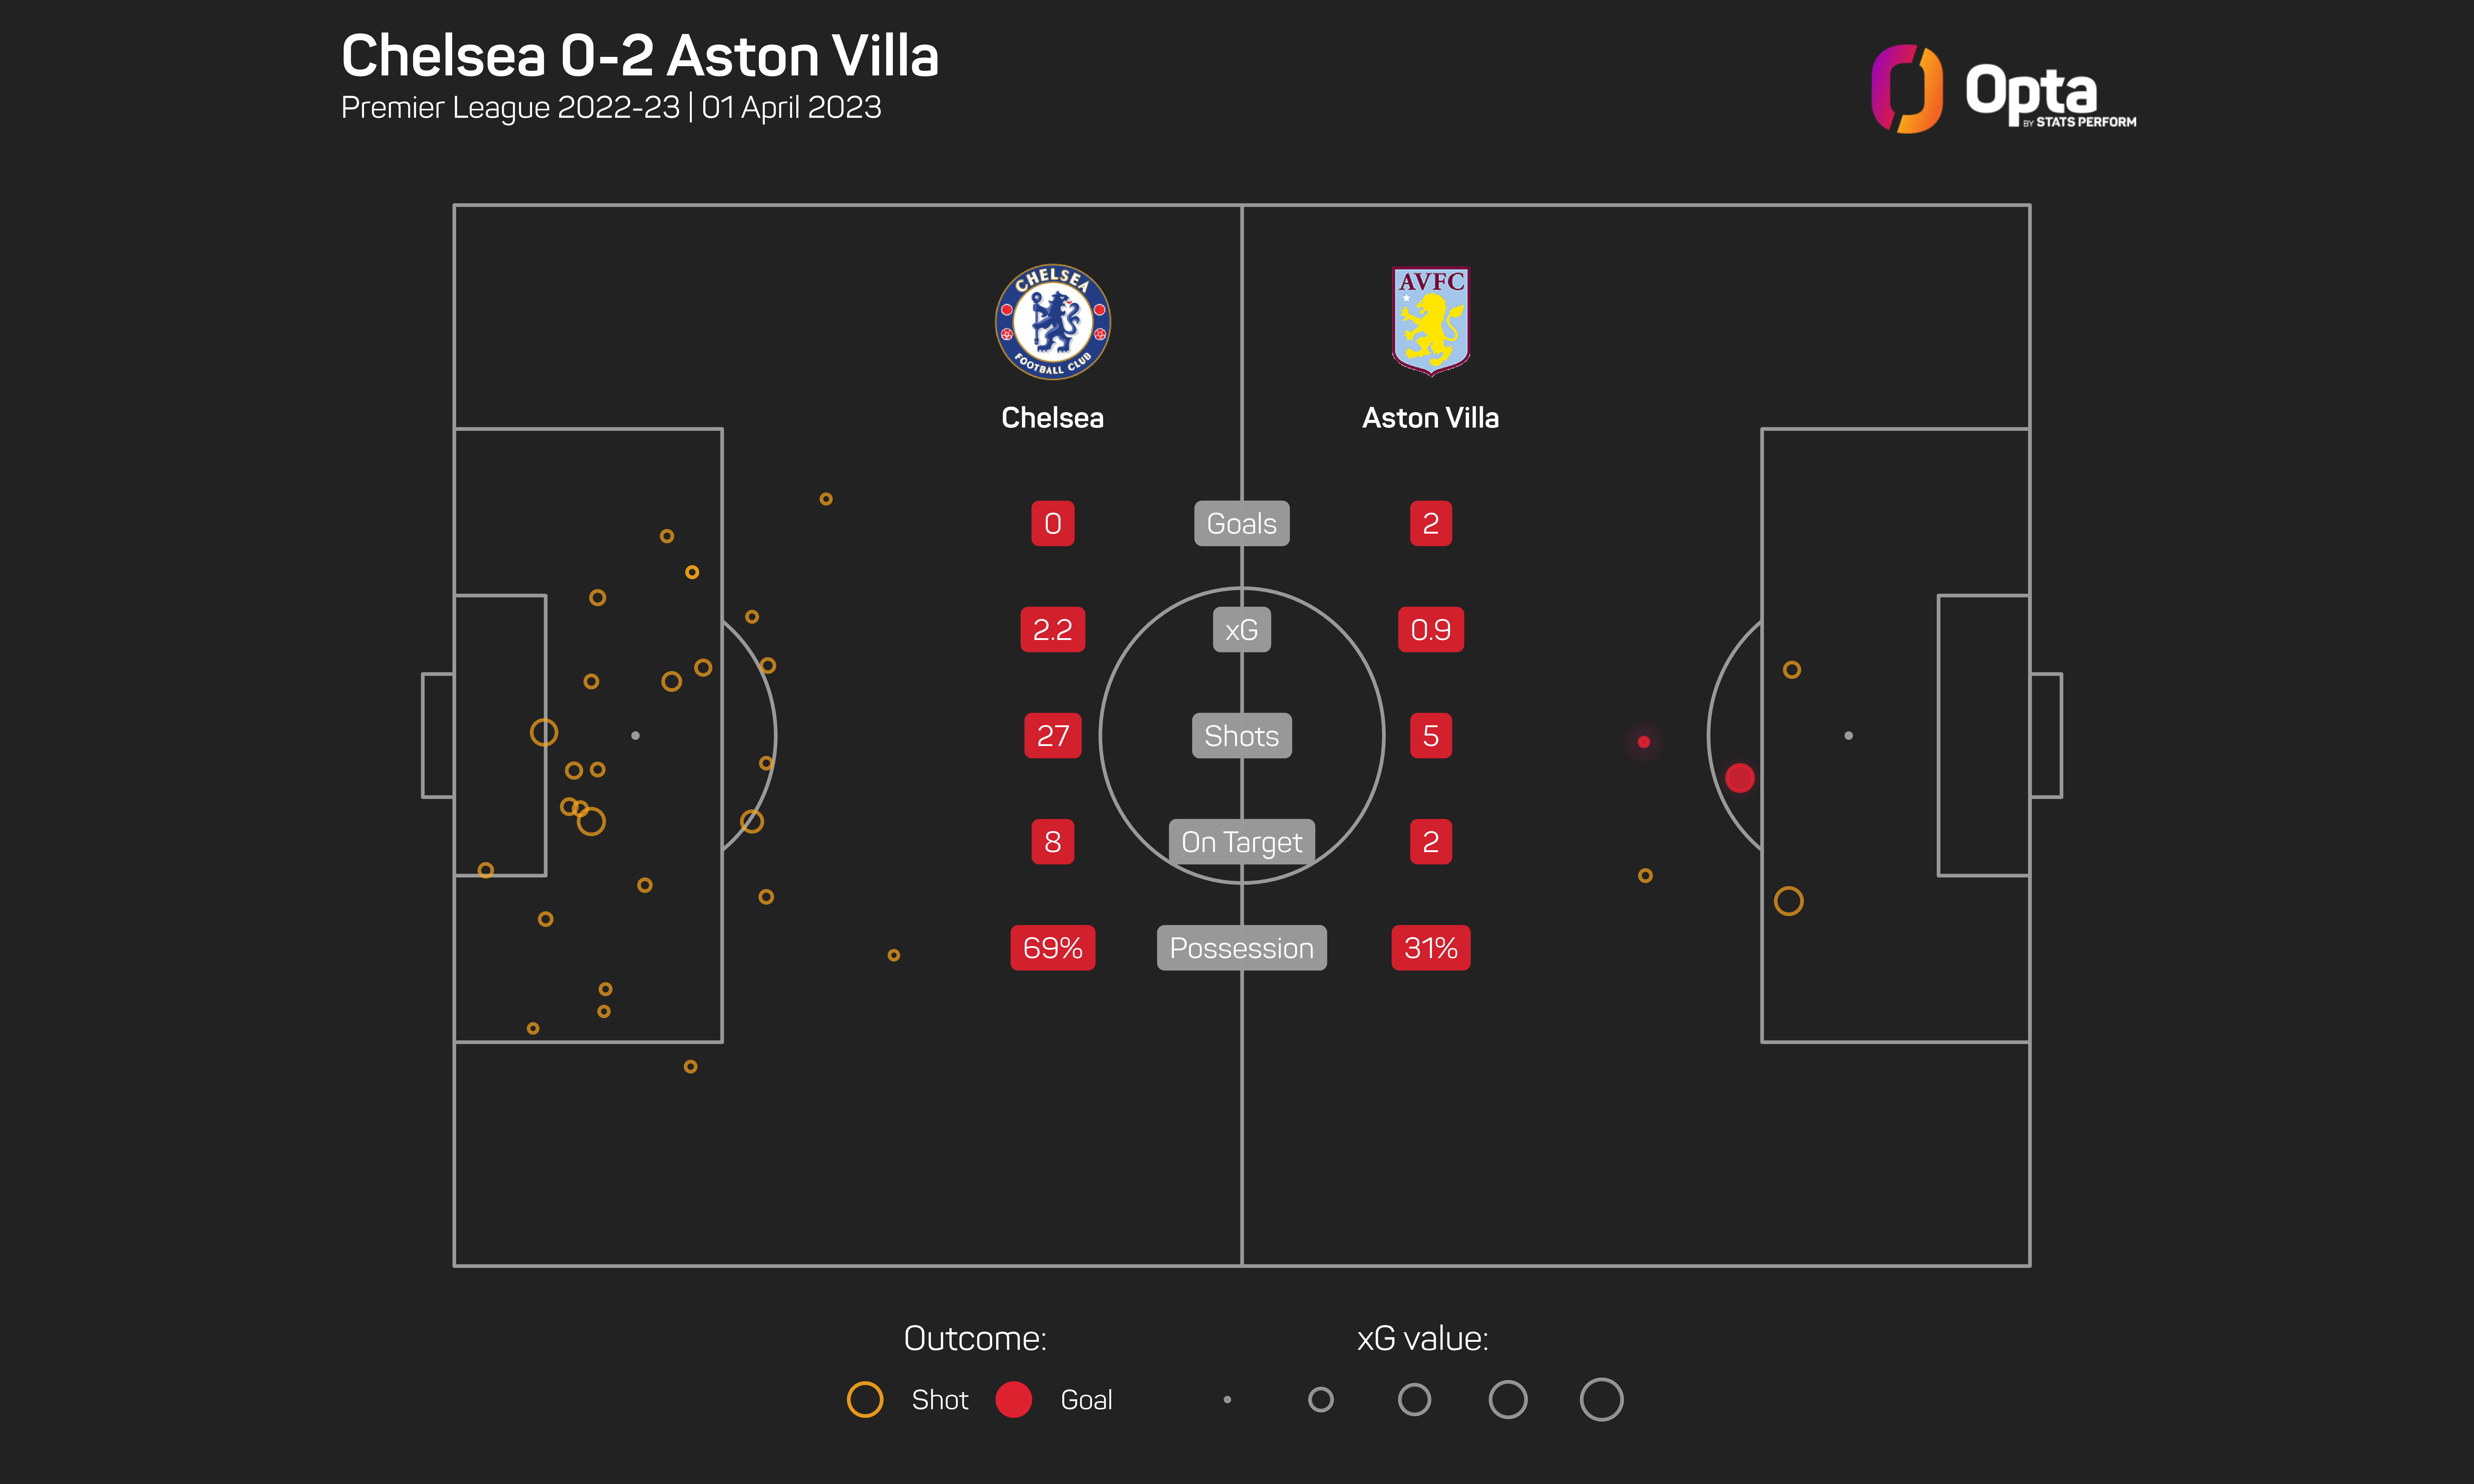Click the Opta logo icon

[x=1906, y=89]
